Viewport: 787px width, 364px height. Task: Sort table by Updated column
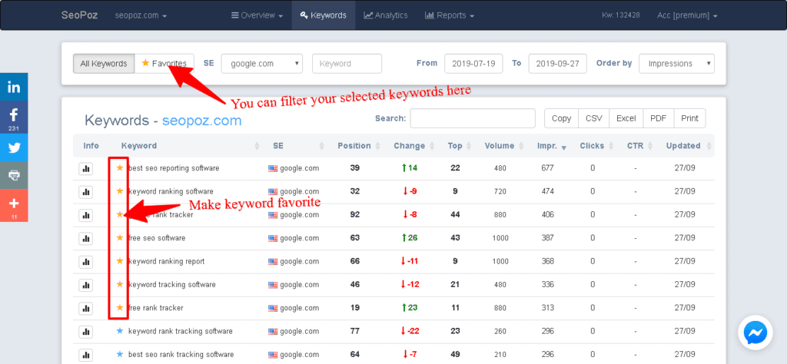686,146
